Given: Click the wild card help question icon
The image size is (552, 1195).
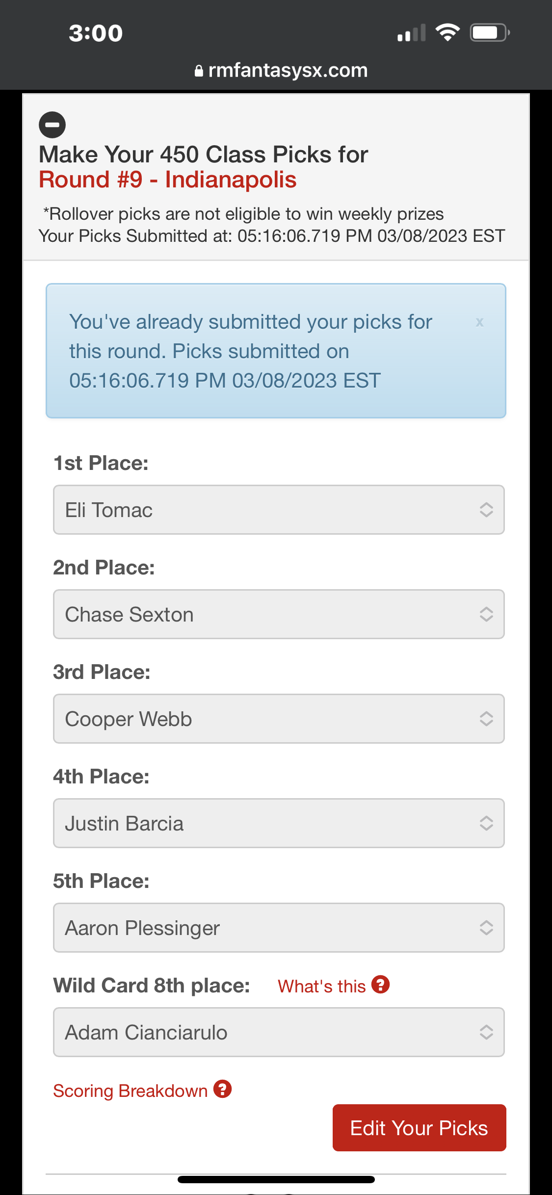Looking at the screenshot, I should [380, 985].
